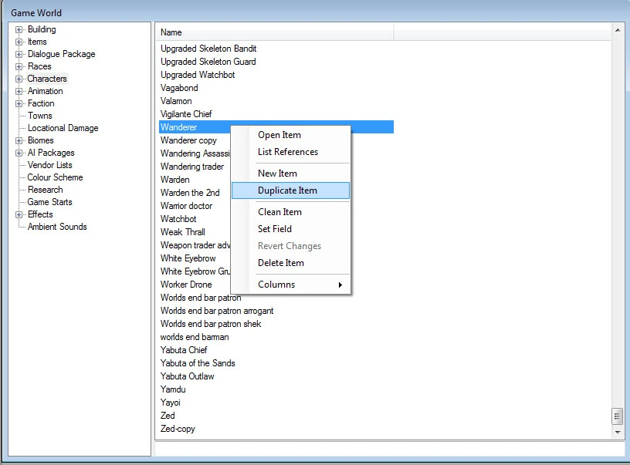
Task: Expand the Faction tree node
Action: coord(19,104)
